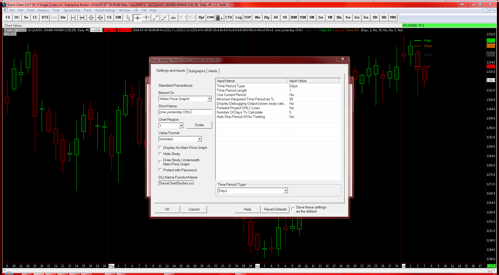Click the Reset Defaults button
This screenshot has height=275, width=499.
pos(275,209)
